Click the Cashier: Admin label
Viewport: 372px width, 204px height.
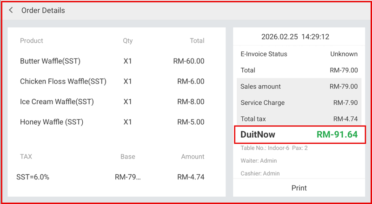tap(259, 173)
